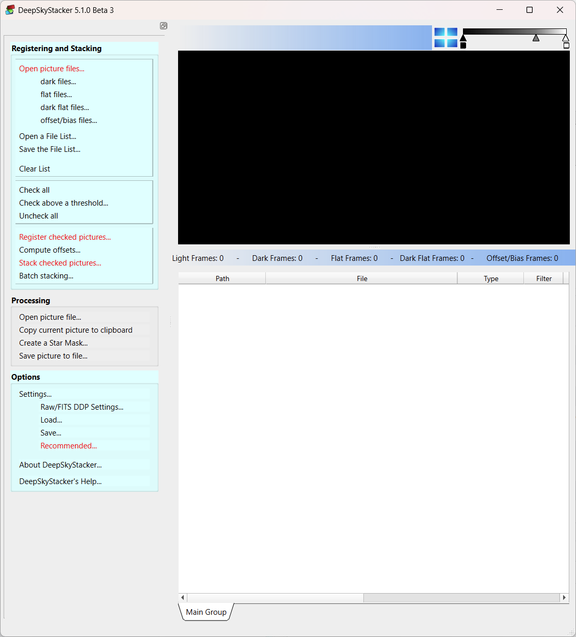Click the horizontal scrollbar left arrow
The image size is (576, 637).
pos(183,598)
